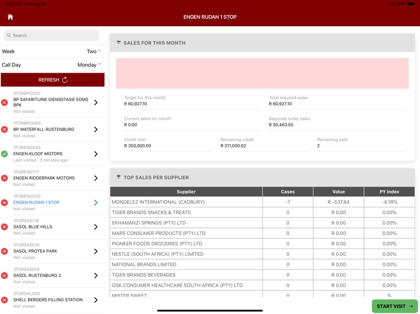Select customer ENGEN RIDDERPARK MOTORS
420x314 pixels.
(x=53, y=178)
